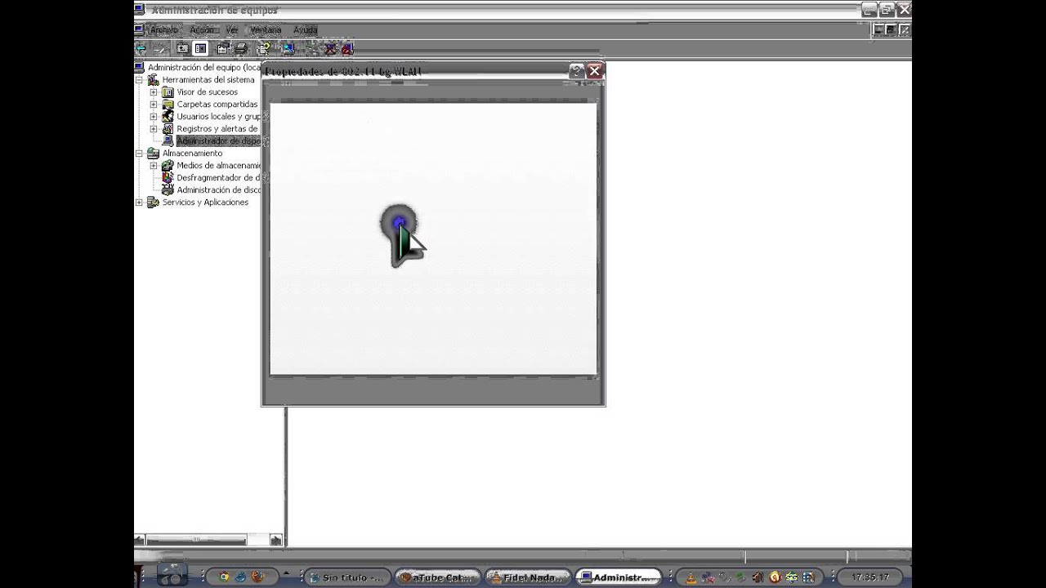Select Medios de almacenamiento item
Viewport: 1046px width, 588px height.
(x=218, y=166)
